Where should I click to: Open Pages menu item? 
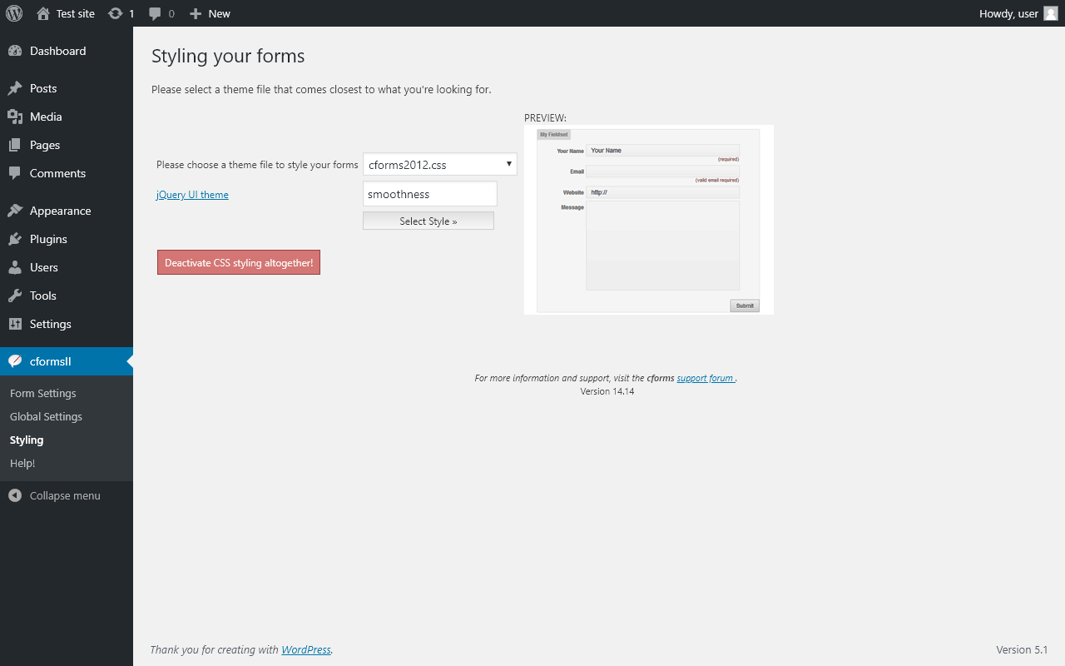pos(67,145)
